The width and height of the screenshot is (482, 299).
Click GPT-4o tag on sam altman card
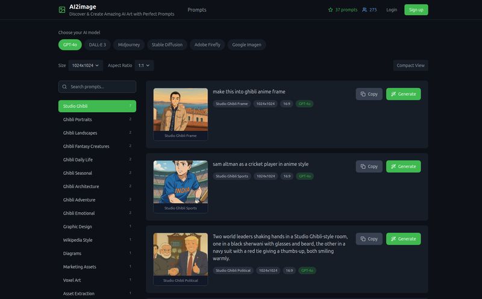(x=305, y=176)
